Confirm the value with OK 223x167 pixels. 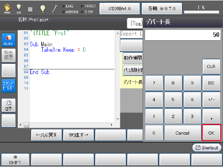click(211, 133)
